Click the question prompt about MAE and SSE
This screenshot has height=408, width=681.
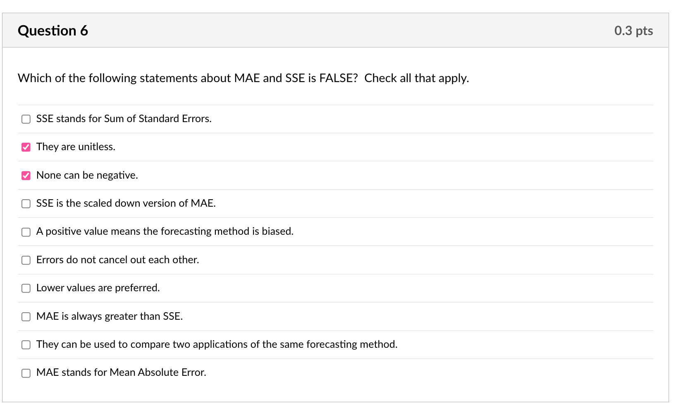pos(243,78)
